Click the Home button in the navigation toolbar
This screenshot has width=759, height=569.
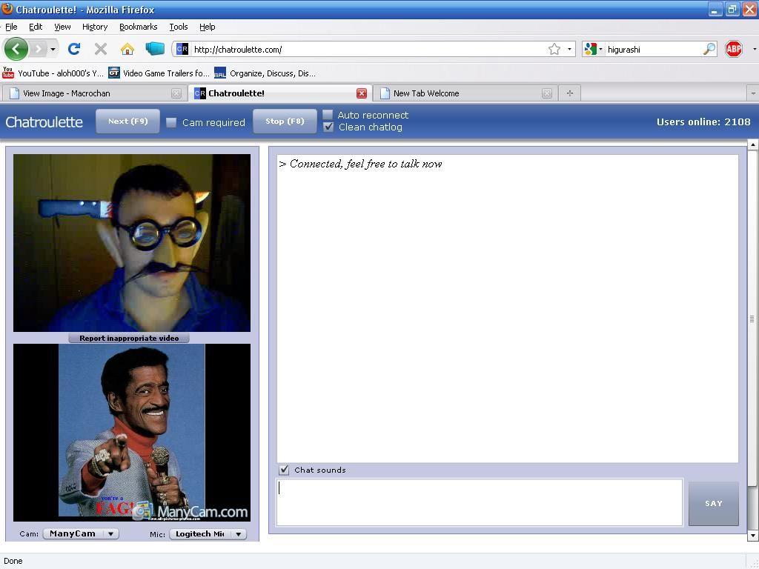[127, 49]
